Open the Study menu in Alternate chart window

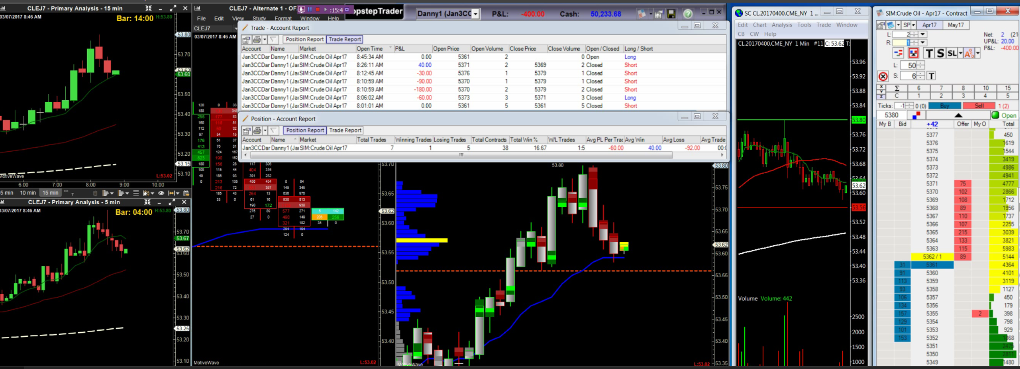pyautogui.click(x=259, y=19)
